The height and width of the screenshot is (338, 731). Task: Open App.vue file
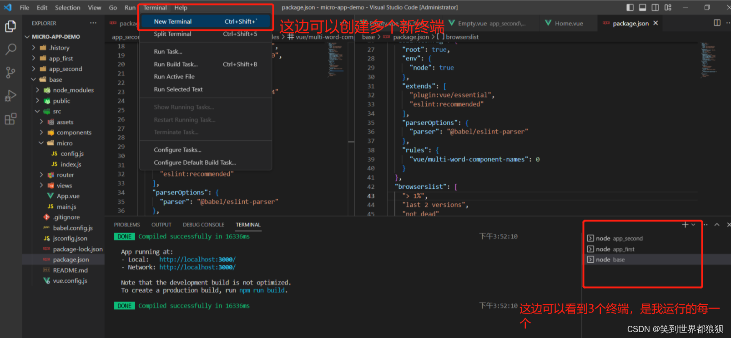(64, 196)
